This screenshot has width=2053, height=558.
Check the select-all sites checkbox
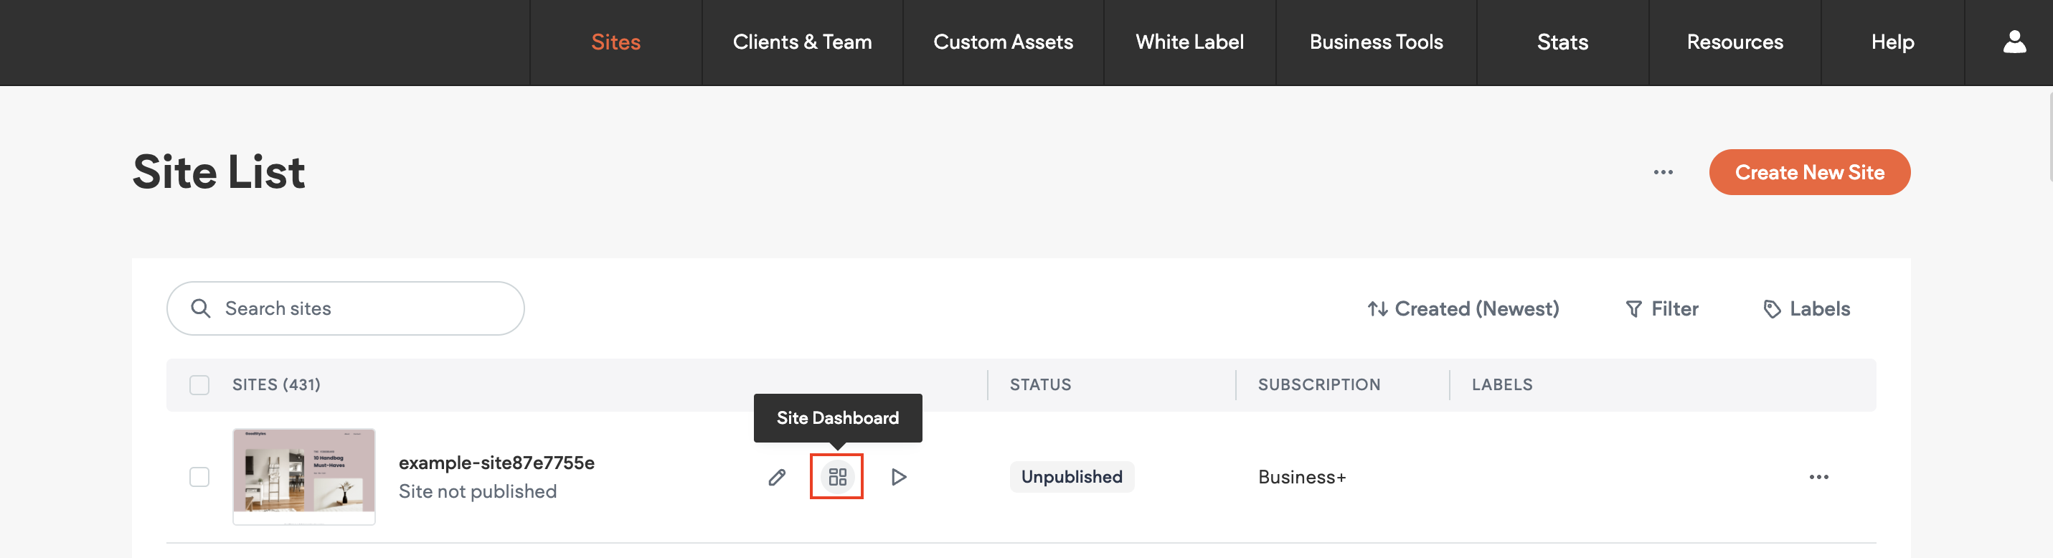tap(199, 385)
